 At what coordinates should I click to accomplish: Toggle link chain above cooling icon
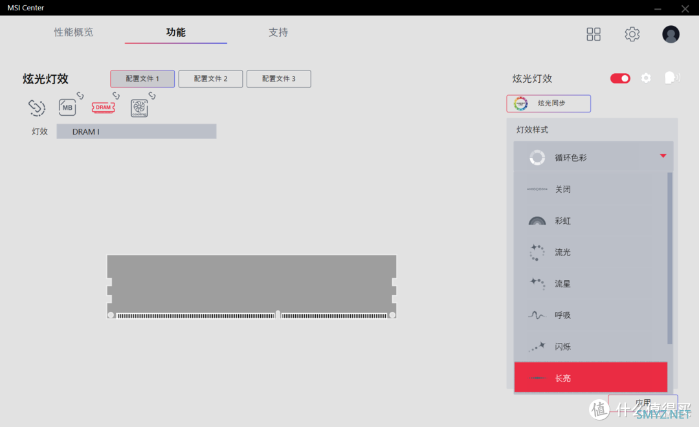[x=152, y=95]
